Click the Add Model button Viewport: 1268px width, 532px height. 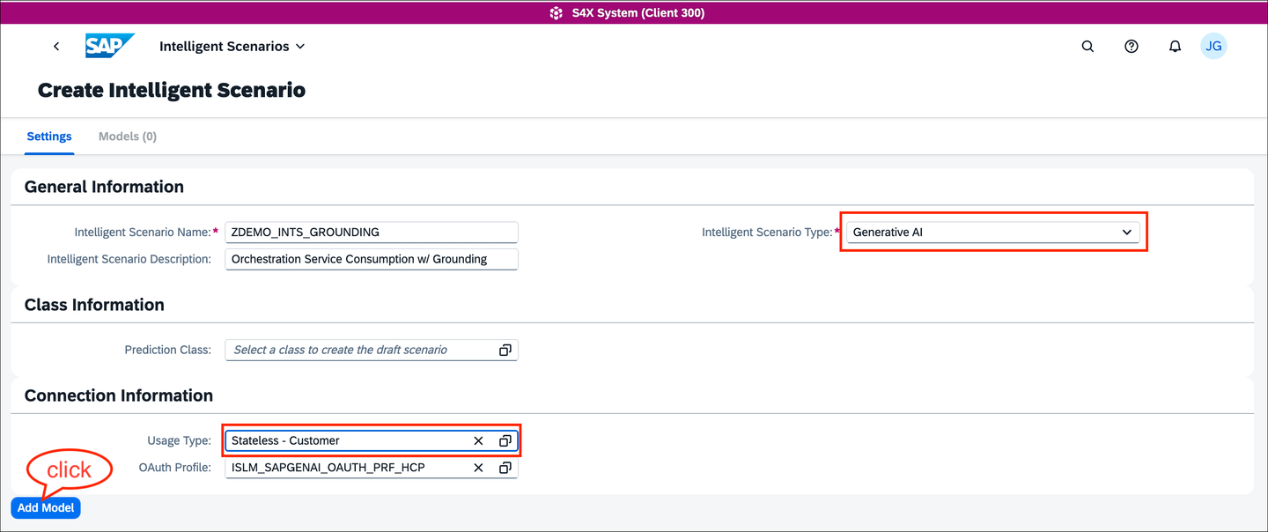pyautogui.click(x=46, y=508)
